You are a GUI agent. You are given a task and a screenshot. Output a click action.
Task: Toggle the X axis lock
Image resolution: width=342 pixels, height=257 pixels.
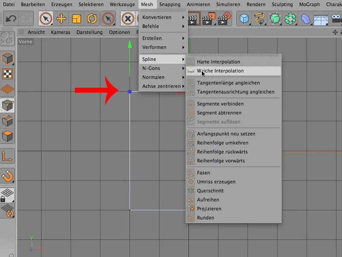pos(128,19)
